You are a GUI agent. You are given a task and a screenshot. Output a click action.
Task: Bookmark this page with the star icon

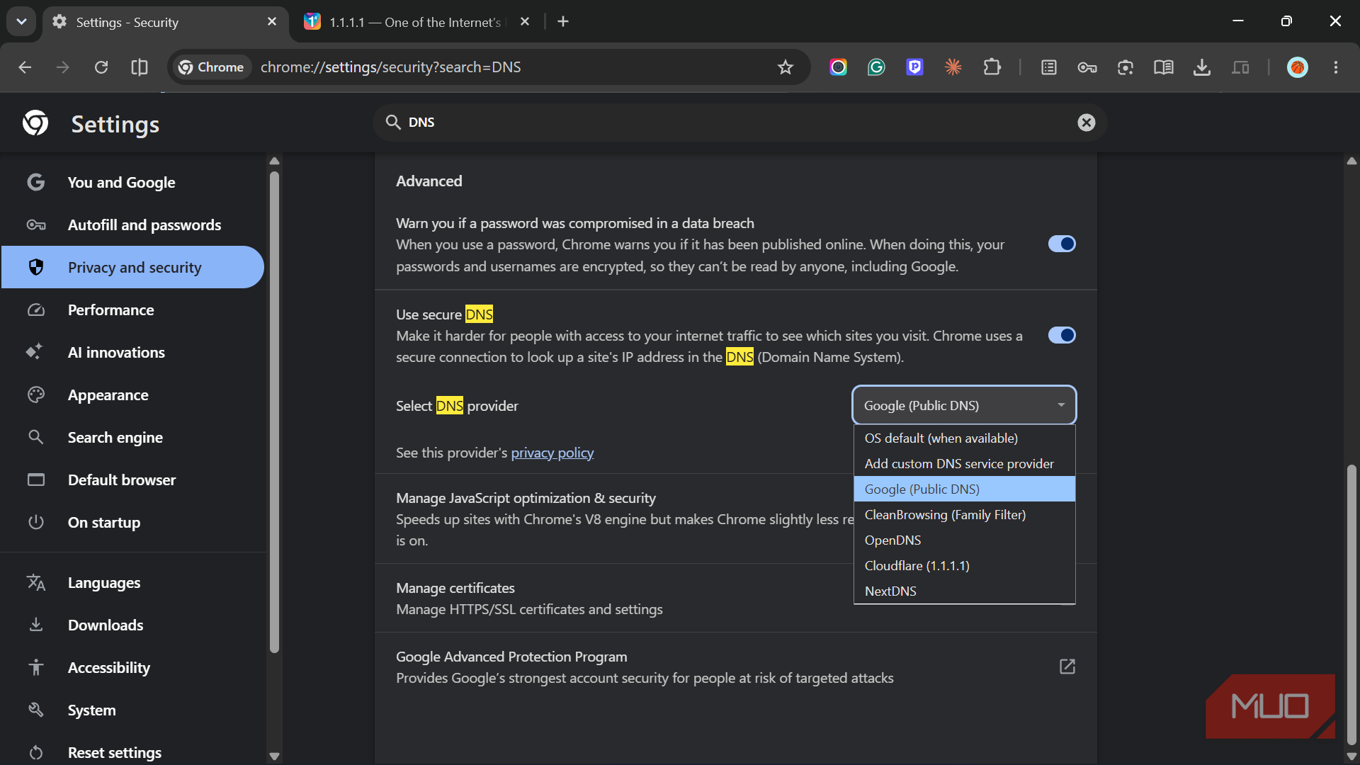pyautogui.click(x=785, y=67)
